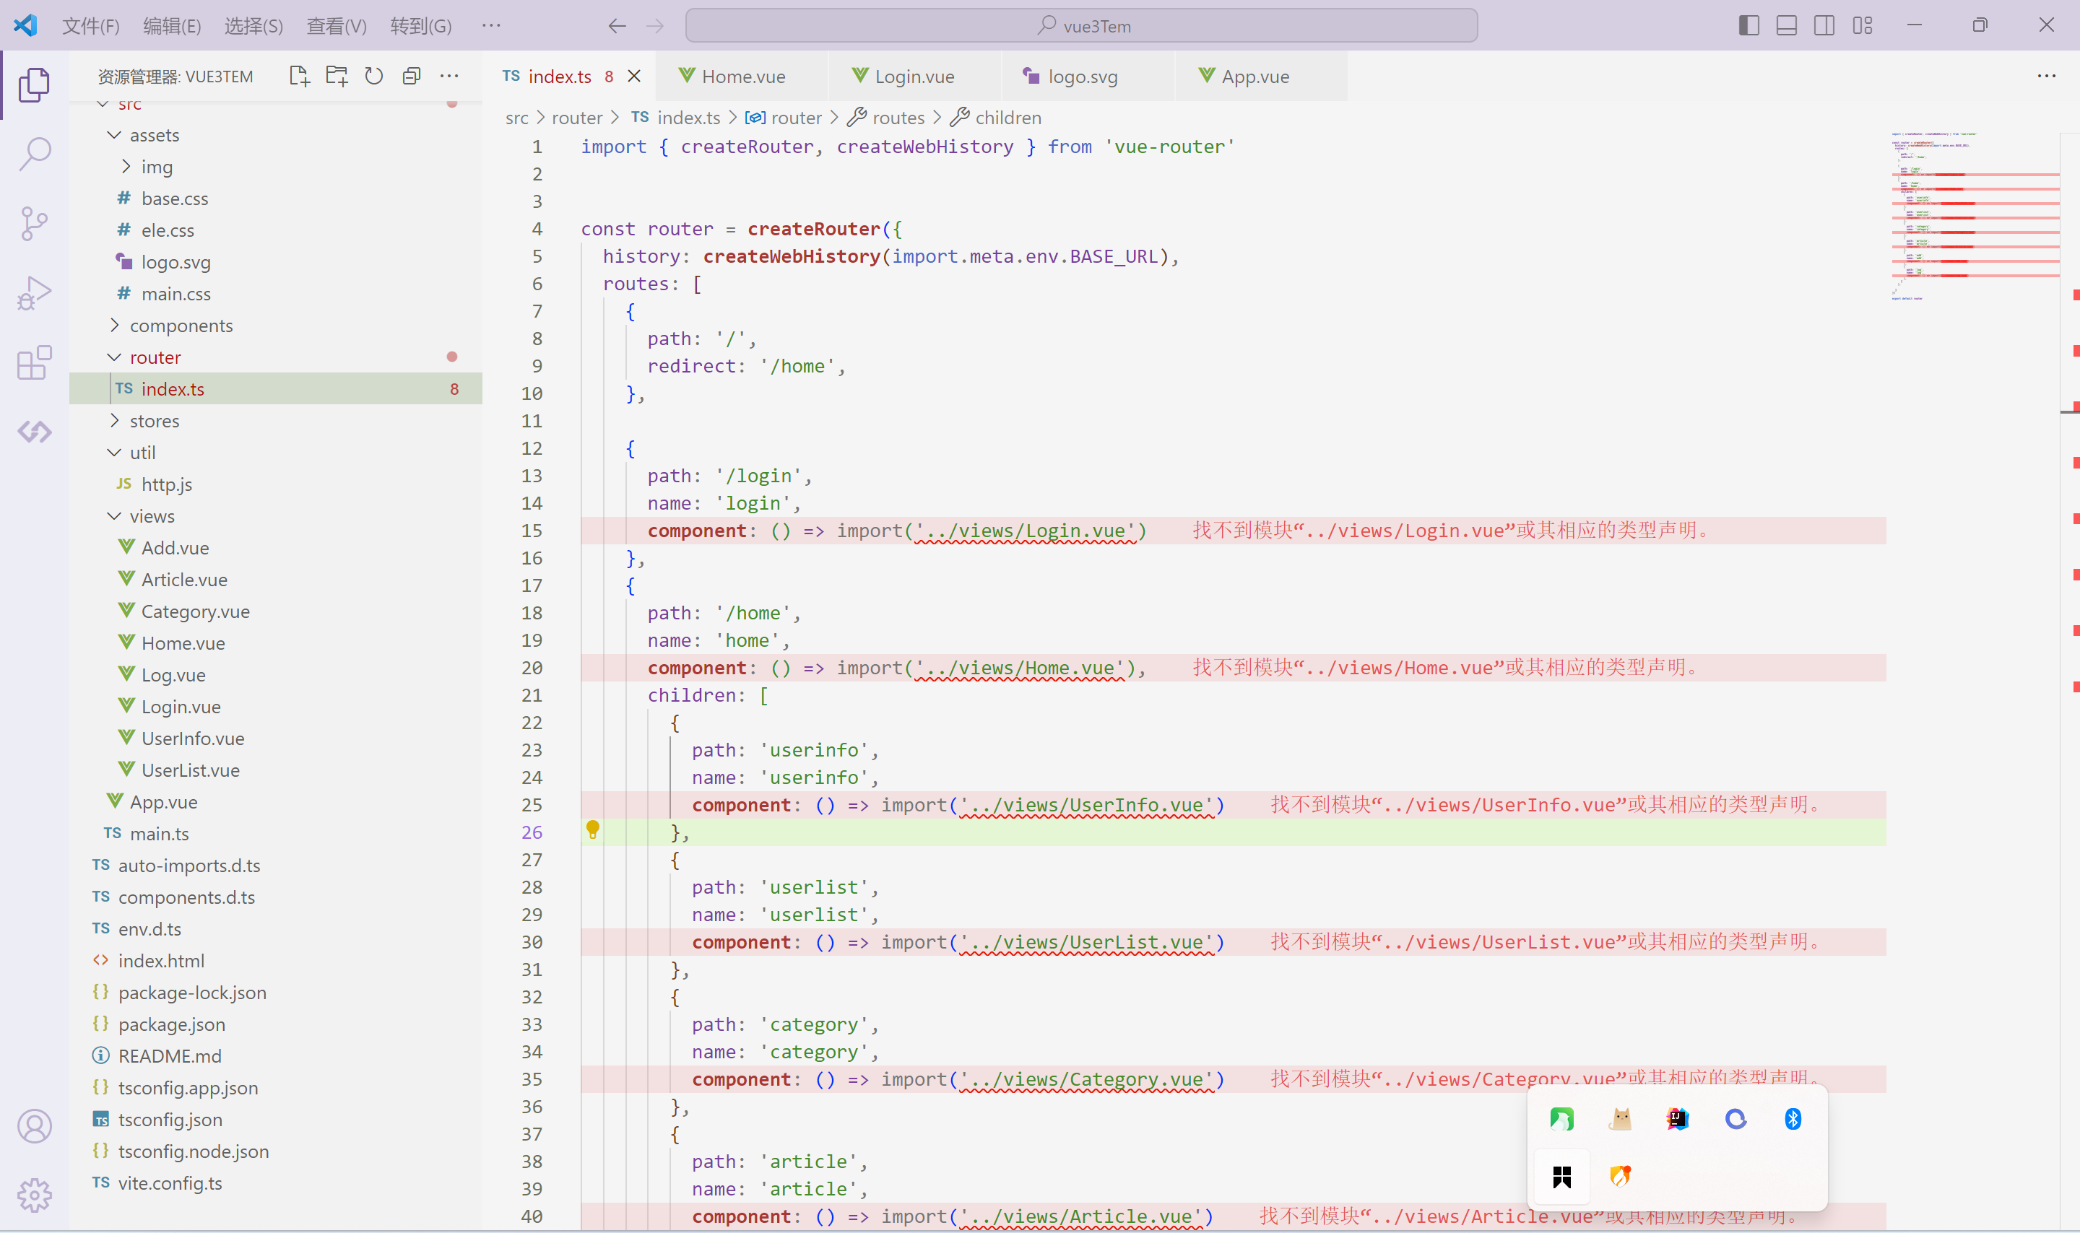Switch to the logo.svg tab
2080x1233 pixels.
coord(1088,77)
